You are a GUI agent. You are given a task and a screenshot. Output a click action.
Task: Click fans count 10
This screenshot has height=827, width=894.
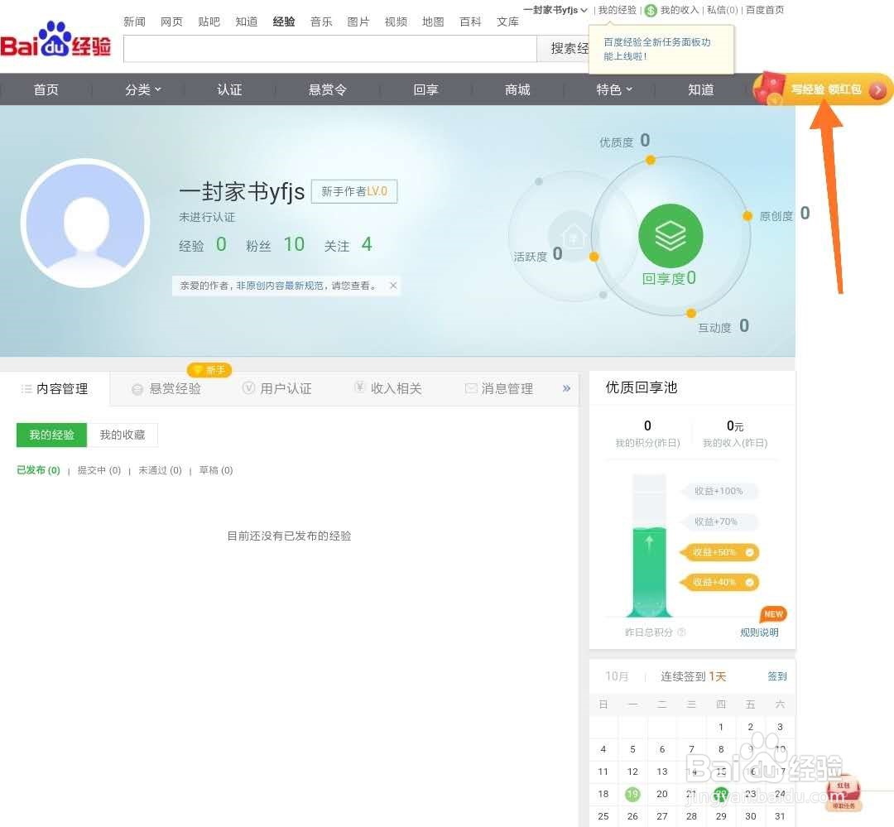294,244
